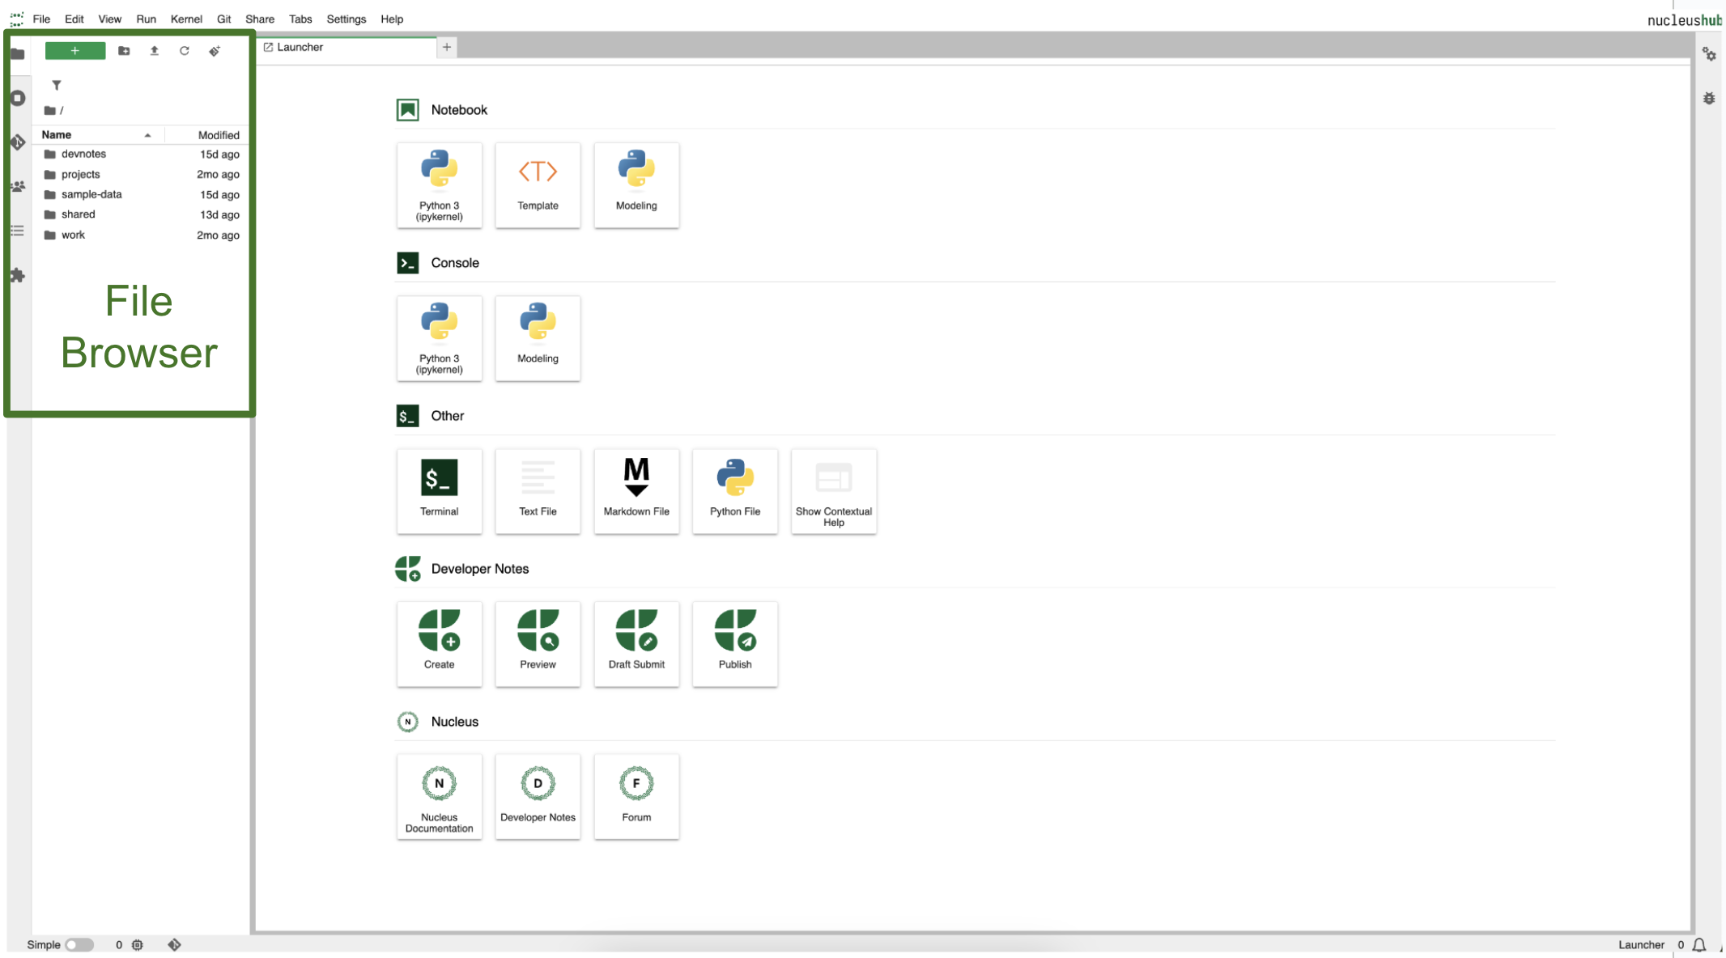
Task: Open Show Contextual Help
Action: [x=834, y=491]
